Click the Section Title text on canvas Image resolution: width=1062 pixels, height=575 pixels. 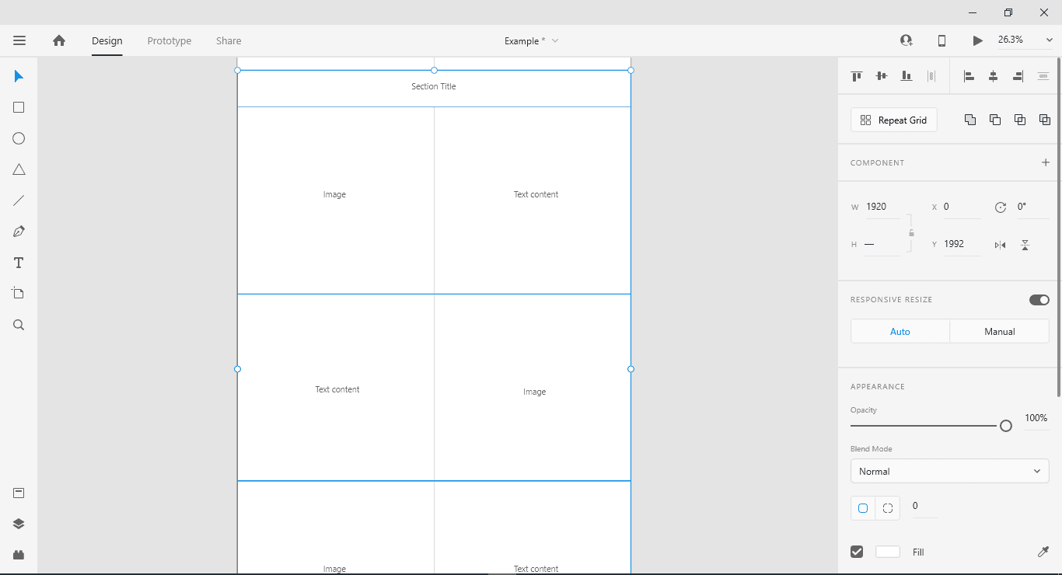coord(434,86)
